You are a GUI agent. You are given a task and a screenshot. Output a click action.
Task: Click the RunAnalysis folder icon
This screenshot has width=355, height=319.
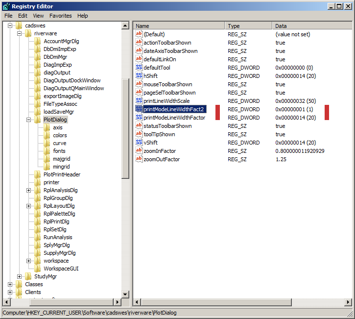click(x=38, y=237)
